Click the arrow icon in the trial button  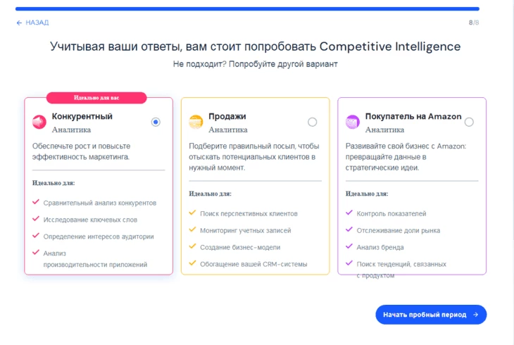476,315
